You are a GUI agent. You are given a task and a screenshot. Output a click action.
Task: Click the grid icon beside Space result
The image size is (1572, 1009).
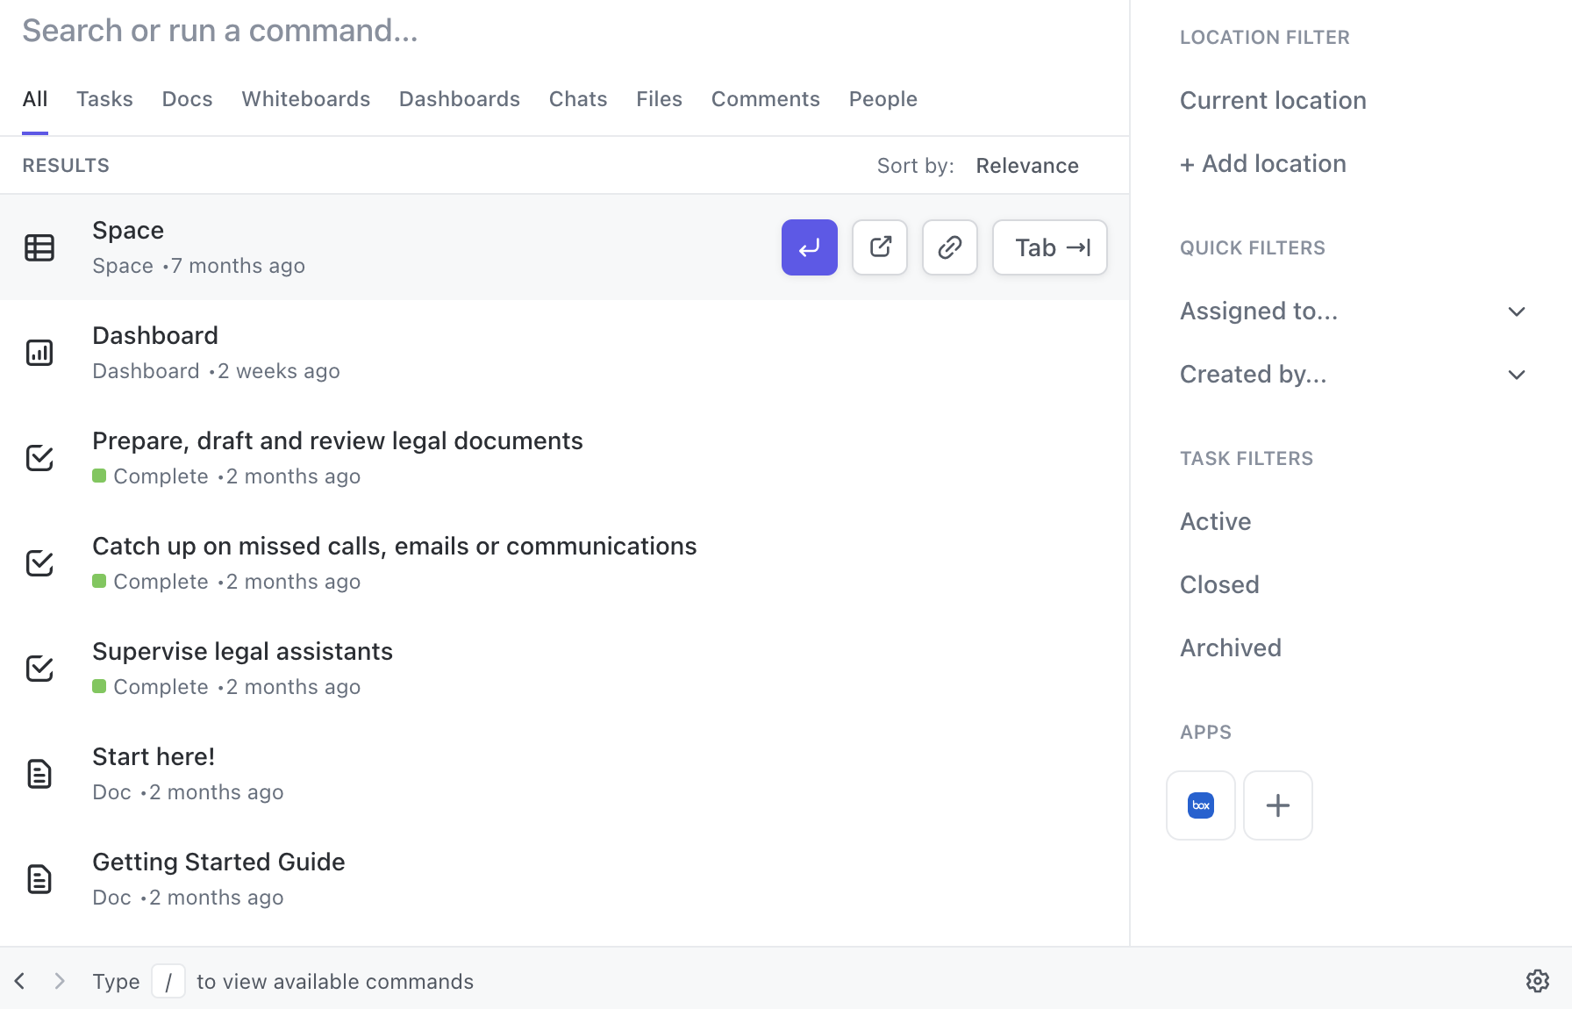tap(39, 247)
